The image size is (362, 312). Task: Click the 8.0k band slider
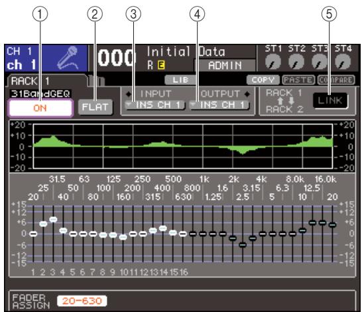pyautogui.click(x=292, y=234)
